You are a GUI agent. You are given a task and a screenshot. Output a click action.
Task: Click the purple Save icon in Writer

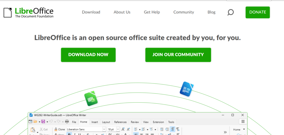click(43, 122)
